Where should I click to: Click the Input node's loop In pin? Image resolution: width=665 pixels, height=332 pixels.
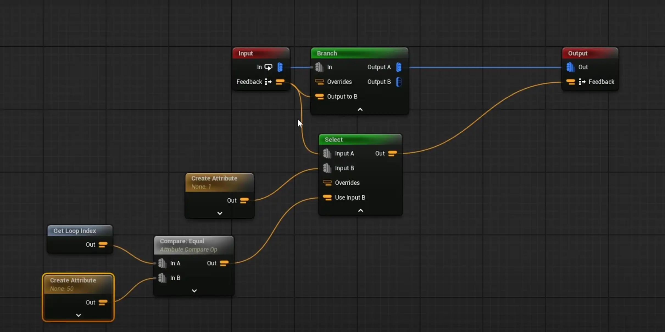280,67
